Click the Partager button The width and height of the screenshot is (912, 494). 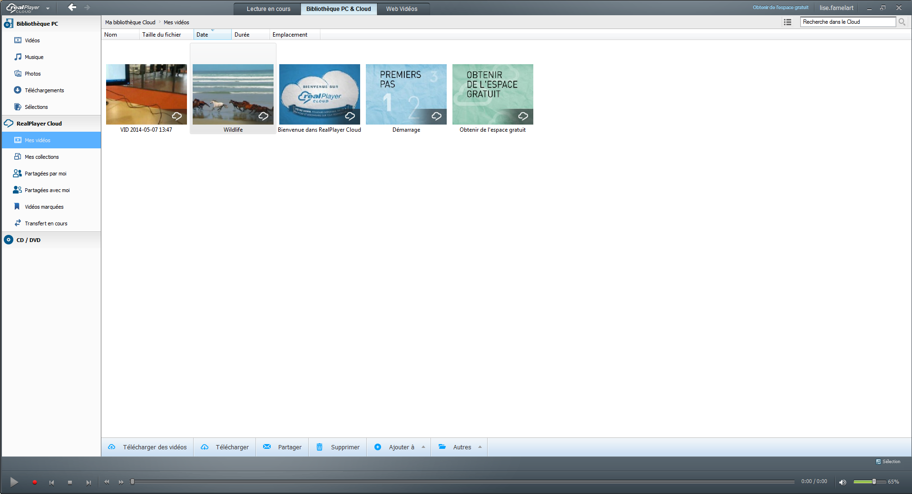click(282, 447)
